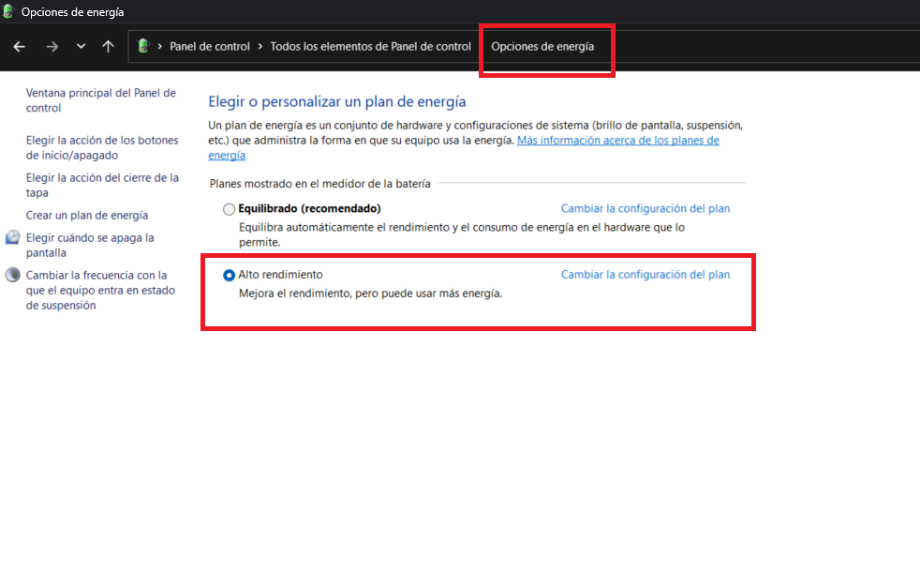The image size is (920, 572).
Task: Open Todos los elementos de Panel de control
Action: click(x=370, y=46)
